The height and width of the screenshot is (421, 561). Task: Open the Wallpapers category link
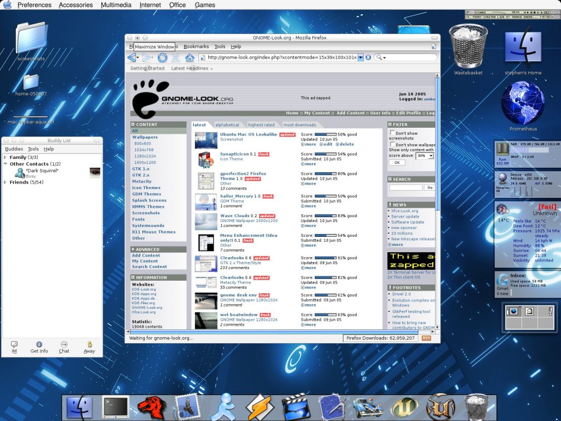point(145,137)
